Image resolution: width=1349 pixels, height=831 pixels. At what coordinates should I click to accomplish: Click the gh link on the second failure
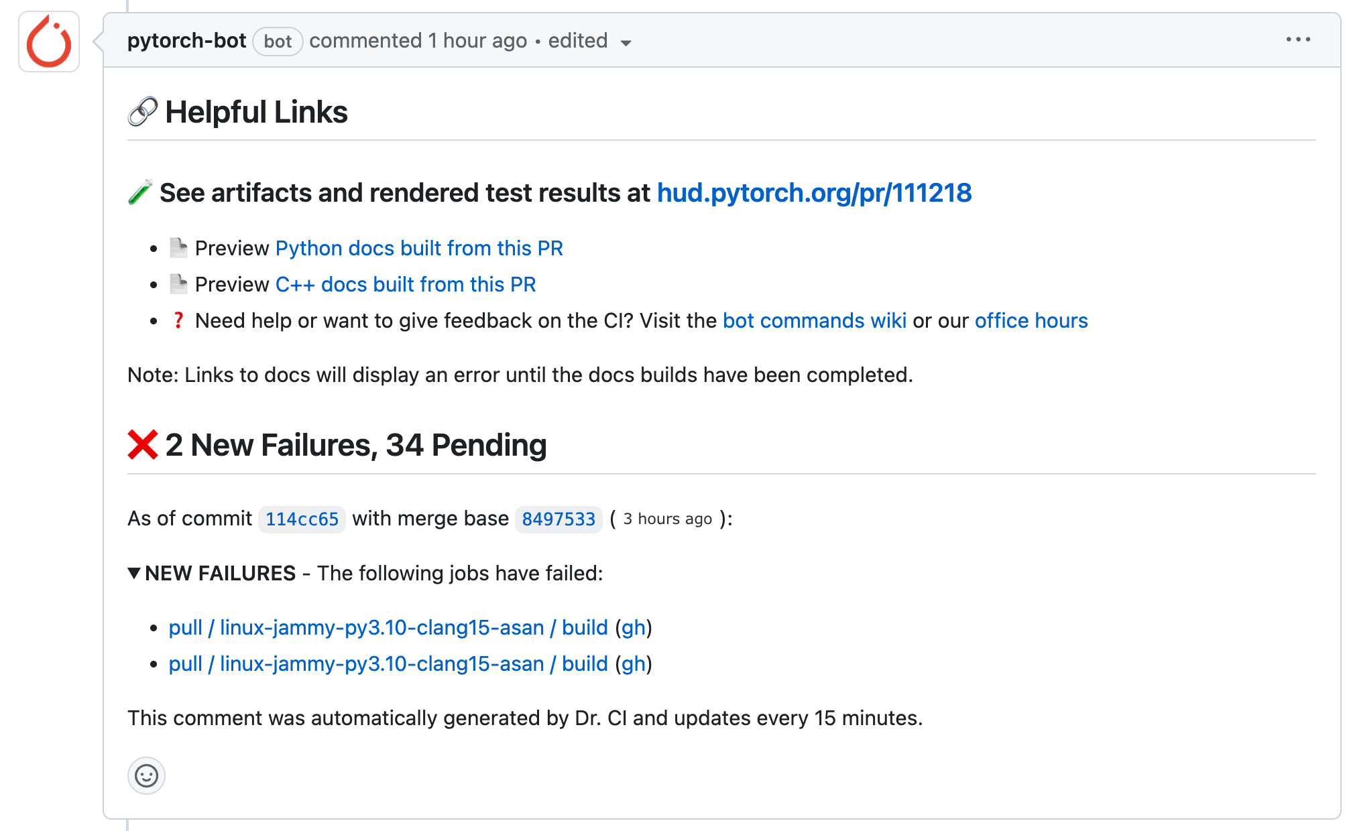[633, 664]
